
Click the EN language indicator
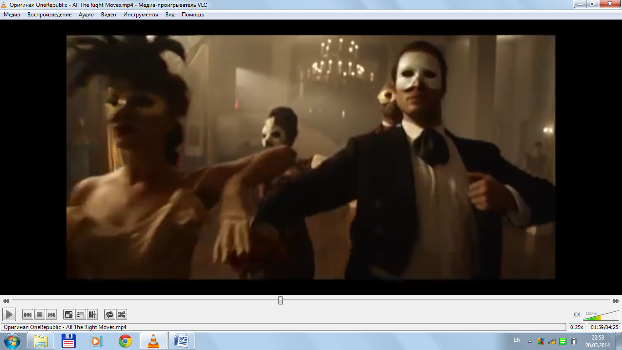517,340
